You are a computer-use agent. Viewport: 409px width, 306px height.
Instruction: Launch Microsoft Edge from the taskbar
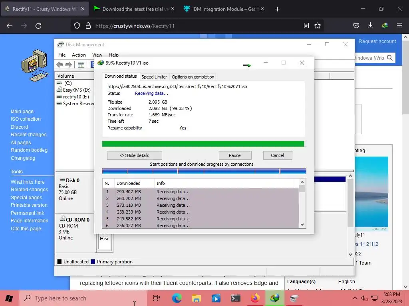click(177, 298)
